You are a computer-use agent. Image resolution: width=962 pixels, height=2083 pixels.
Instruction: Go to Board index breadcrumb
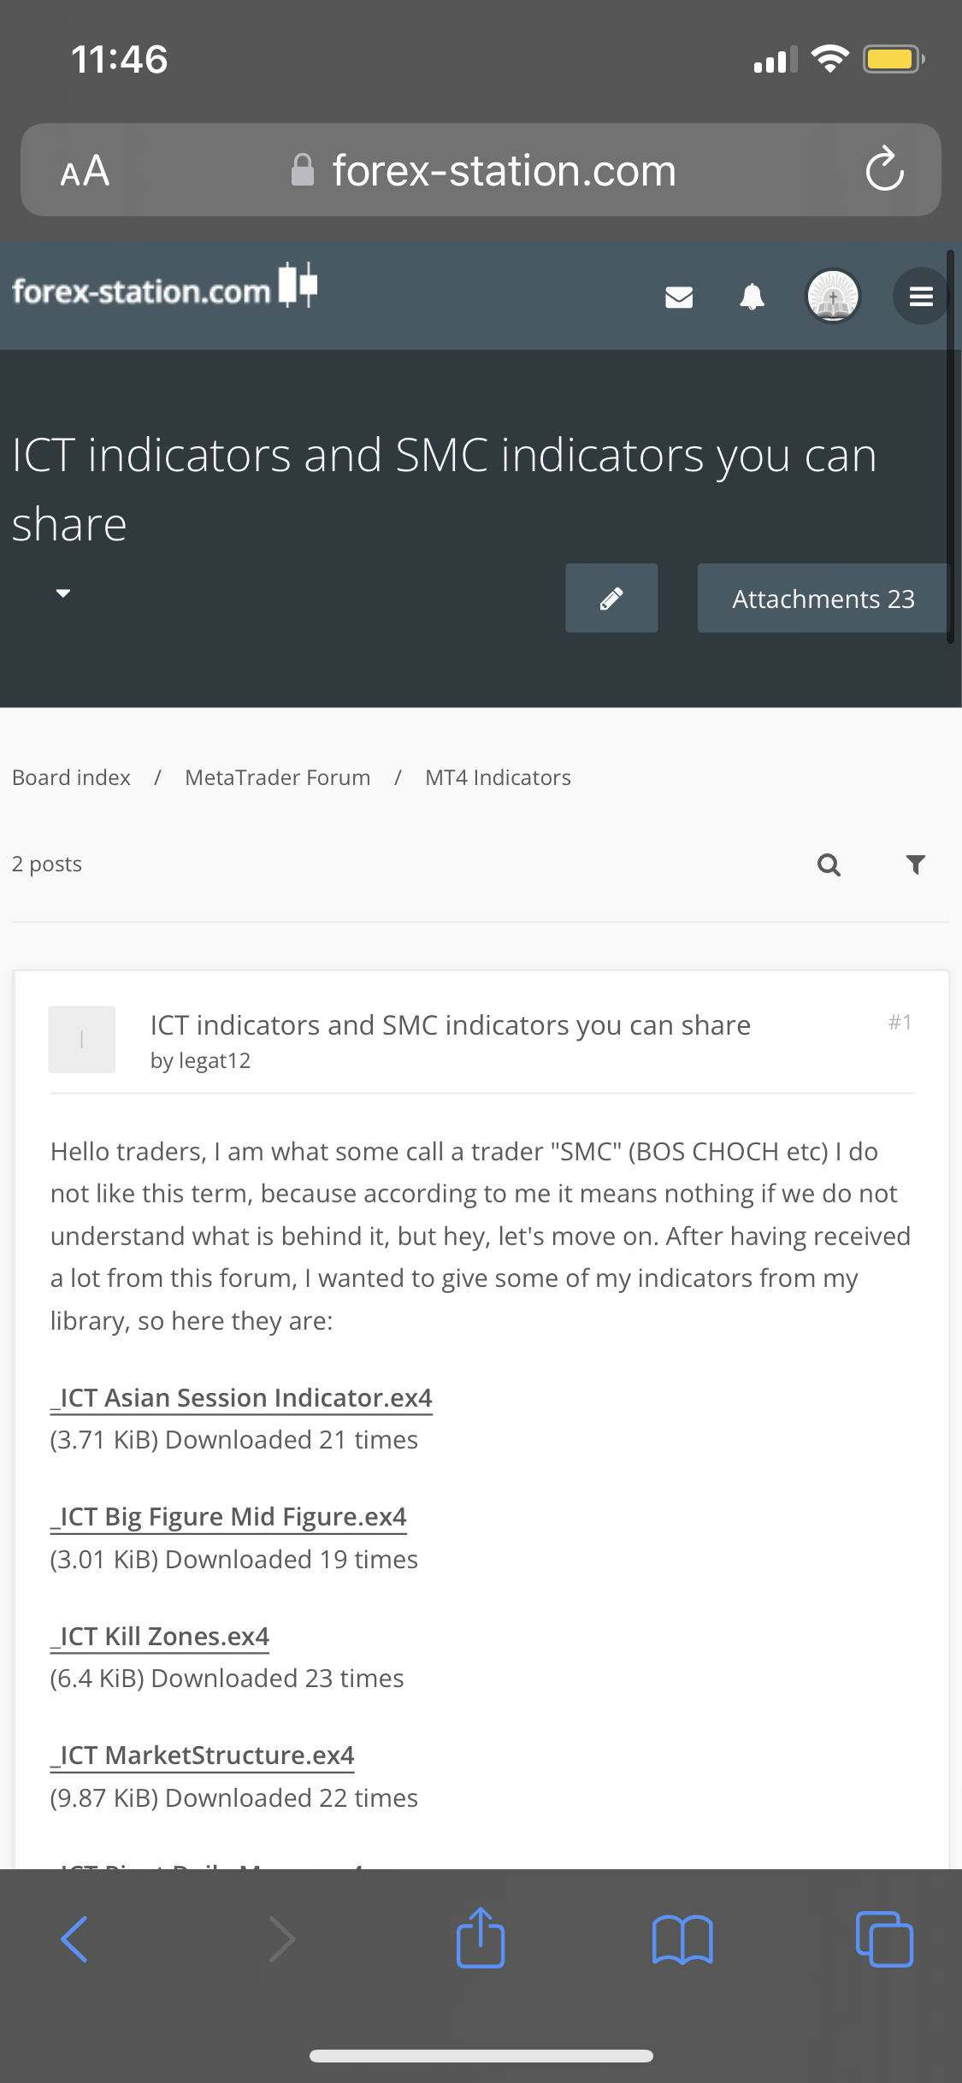tap(71, 777)
